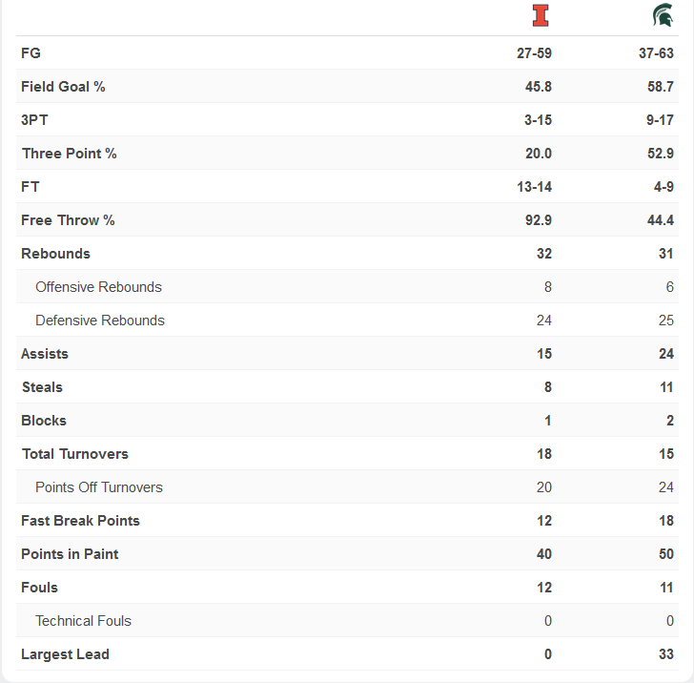
Task: Click the Michigan State Spartan helmet logo
Action: coord(662,15)
